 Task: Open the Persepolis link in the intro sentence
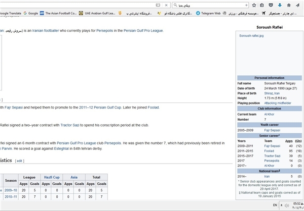(x=104, y=30)
